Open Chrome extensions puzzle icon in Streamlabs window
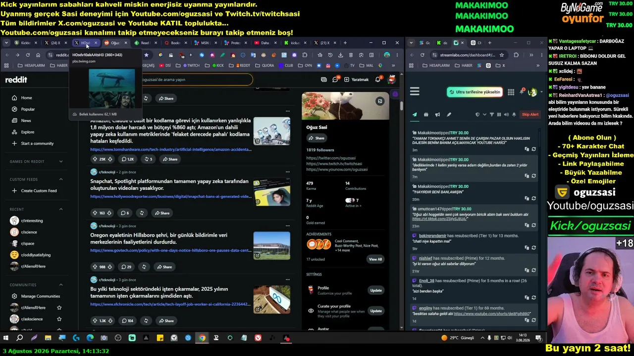This screenshot has height=356, width=634. pyautogui.click(x=516, y=55)
